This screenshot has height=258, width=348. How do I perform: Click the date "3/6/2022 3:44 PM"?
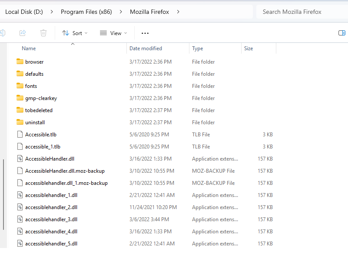149,219
